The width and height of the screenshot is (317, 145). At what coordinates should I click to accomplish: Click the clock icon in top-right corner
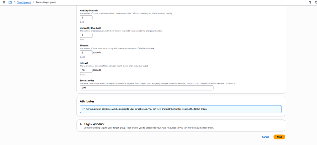(310, 2)
